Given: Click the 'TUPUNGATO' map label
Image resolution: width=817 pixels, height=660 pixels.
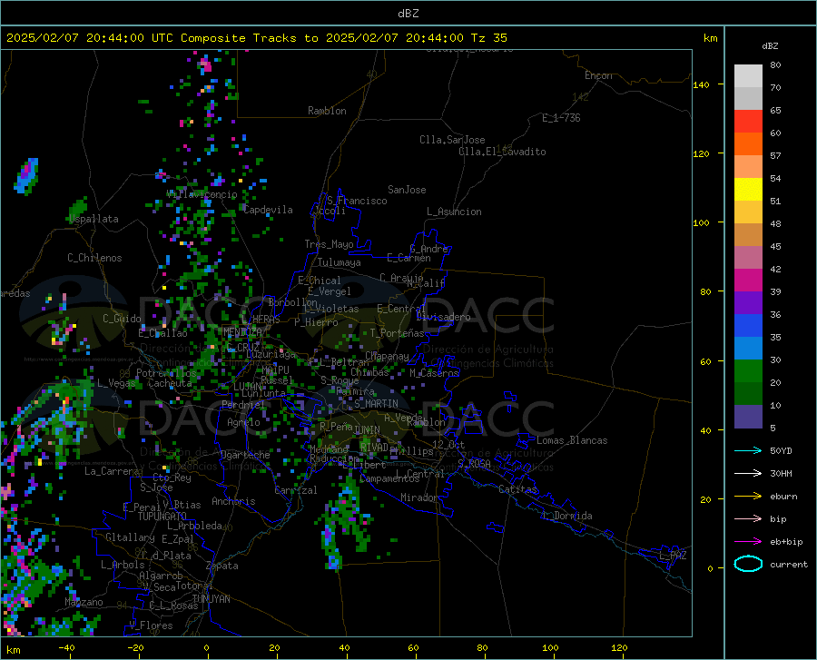Looking at the screenshot, I should point(162,517).
